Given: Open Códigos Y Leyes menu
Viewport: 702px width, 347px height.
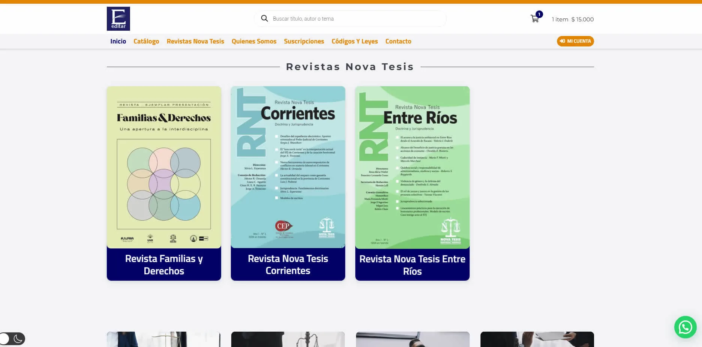Looking at the screenshot, I should (355, 41).
